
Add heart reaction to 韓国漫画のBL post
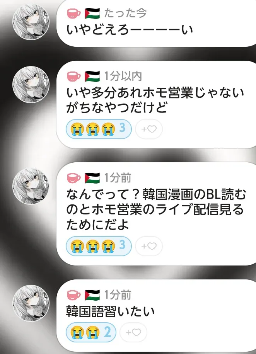point(149,246)
